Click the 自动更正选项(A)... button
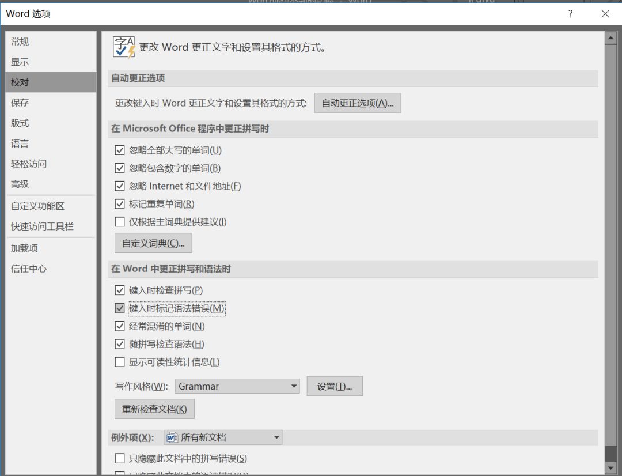This screenshot has width=622, height=476. pyautogui.click(x=358, y=103)
